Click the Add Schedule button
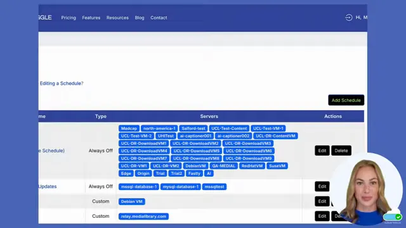This screenshot has width=406, height=228. (x=346, y=100)
